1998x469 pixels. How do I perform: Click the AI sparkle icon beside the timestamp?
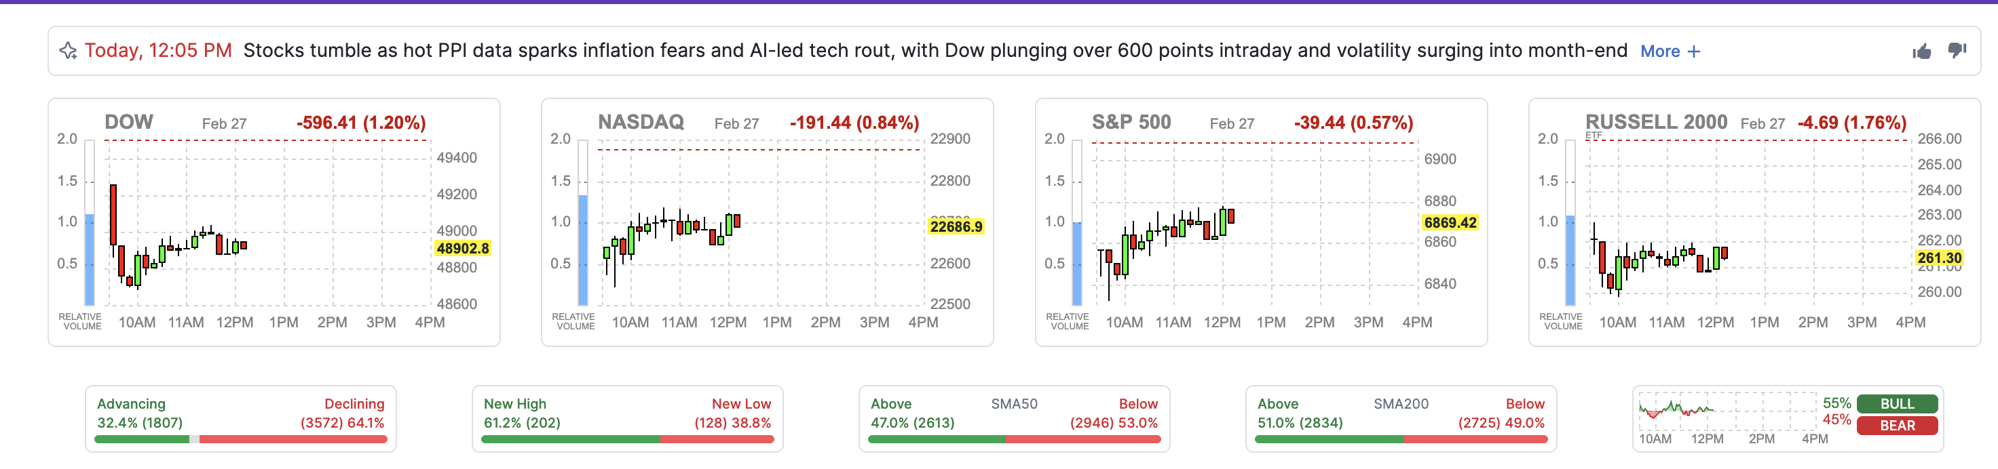pos(70,49)
